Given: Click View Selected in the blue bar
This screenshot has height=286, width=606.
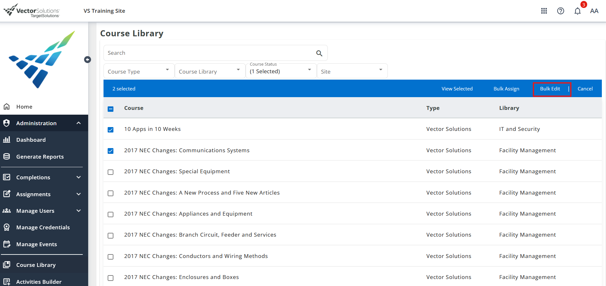Looking at the screenshot, I should (457, 89).
